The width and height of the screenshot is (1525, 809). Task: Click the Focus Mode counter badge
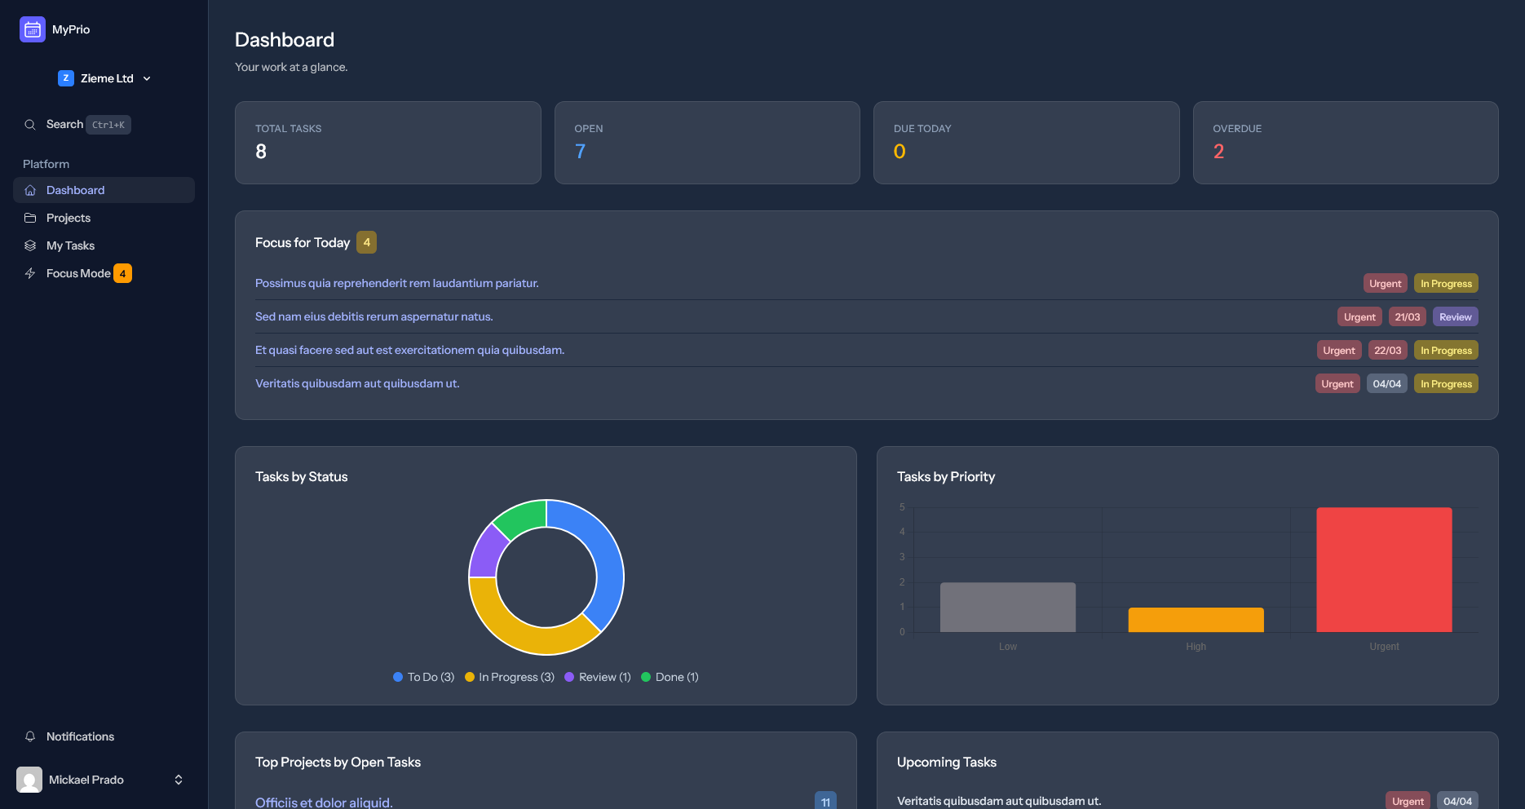point(122,273)
